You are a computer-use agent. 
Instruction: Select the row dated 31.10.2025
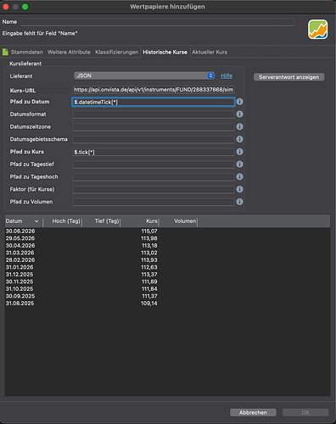coord(167,289)
